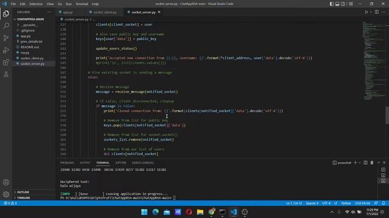Open Microsoft Edge from taskbar
This screenshot has height=218, width=389.
[156, 212]
